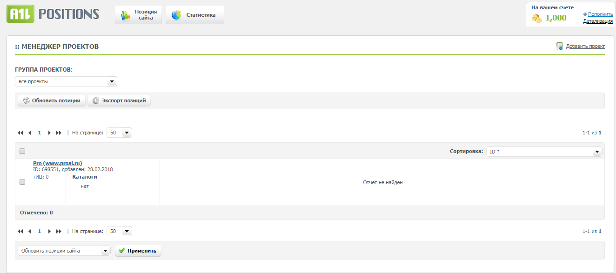Go to previous page in bottom pager
Image resolution: width=616 pixels, height=273 pixels.
(30, 231)
